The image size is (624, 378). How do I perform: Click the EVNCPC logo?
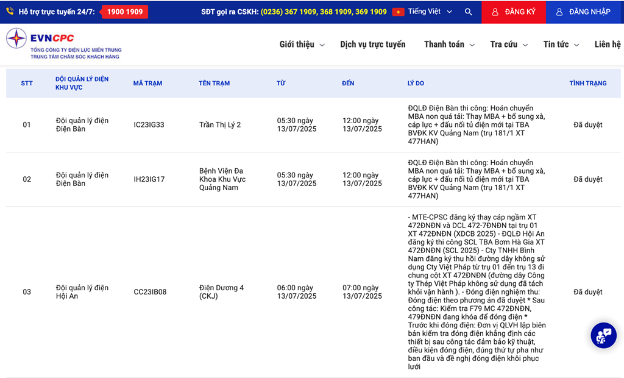pyautogui.click(x=64, y=44)
